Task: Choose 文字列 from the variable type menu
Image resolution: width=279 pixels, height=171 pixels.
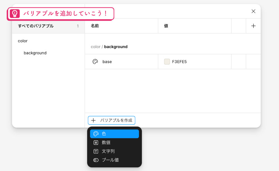Action: pyautogui.click(x=115, y=151)
